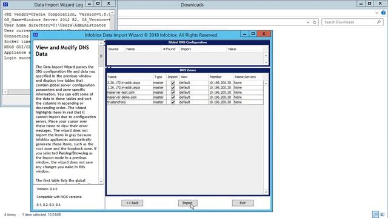This screenshot has width=388, height=218.
Task: Maximize the Data Import Wizard Log window
Action: pos(98,4)
